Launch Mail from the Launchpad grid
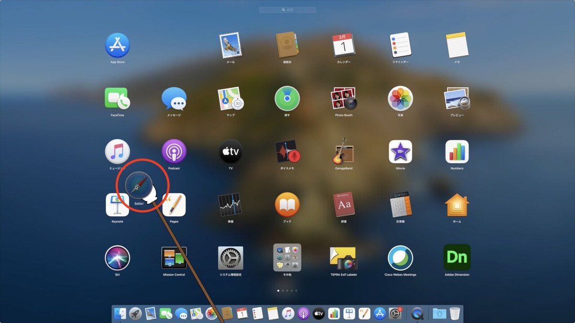575x323 pixels. coord(230,45)
